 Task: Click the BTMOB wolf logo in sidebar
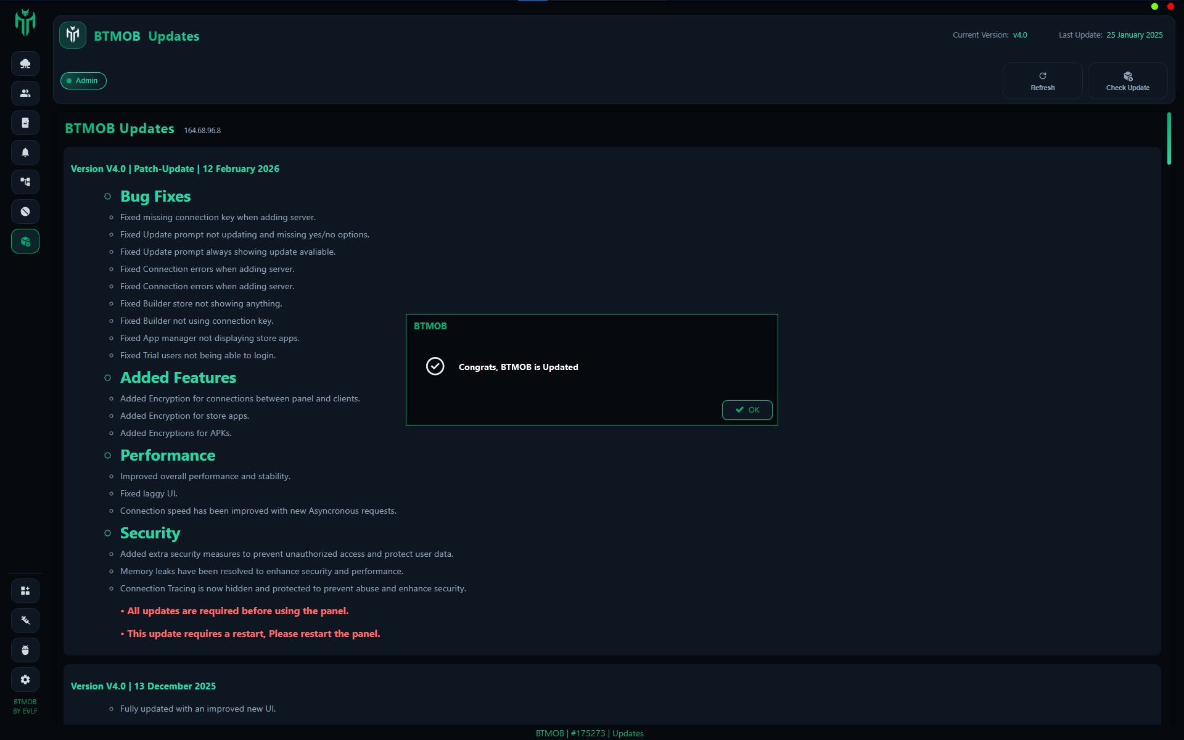tap(25, 22)
